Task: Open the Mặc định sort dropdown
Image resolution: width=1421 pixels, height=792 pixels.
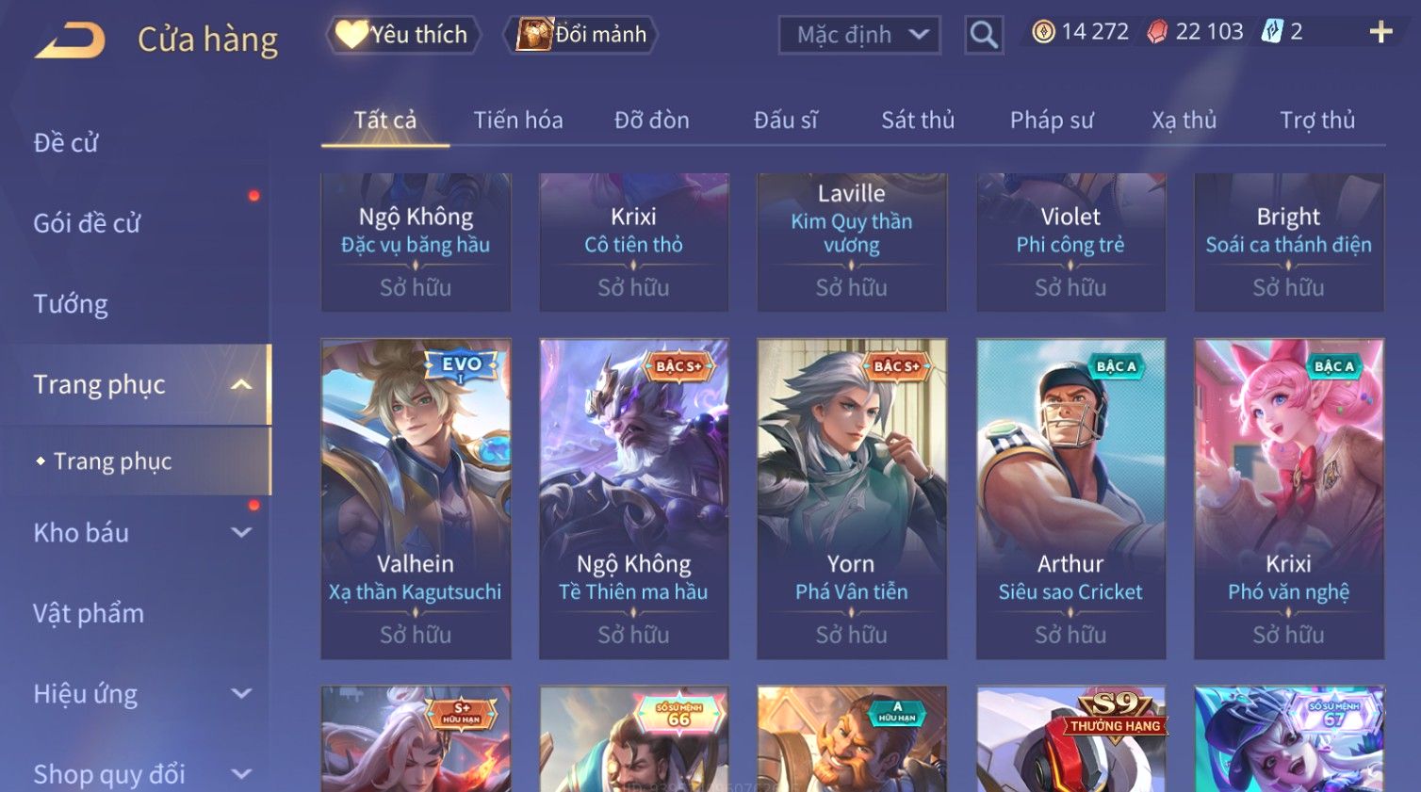Action: click(x=859, y=35)
